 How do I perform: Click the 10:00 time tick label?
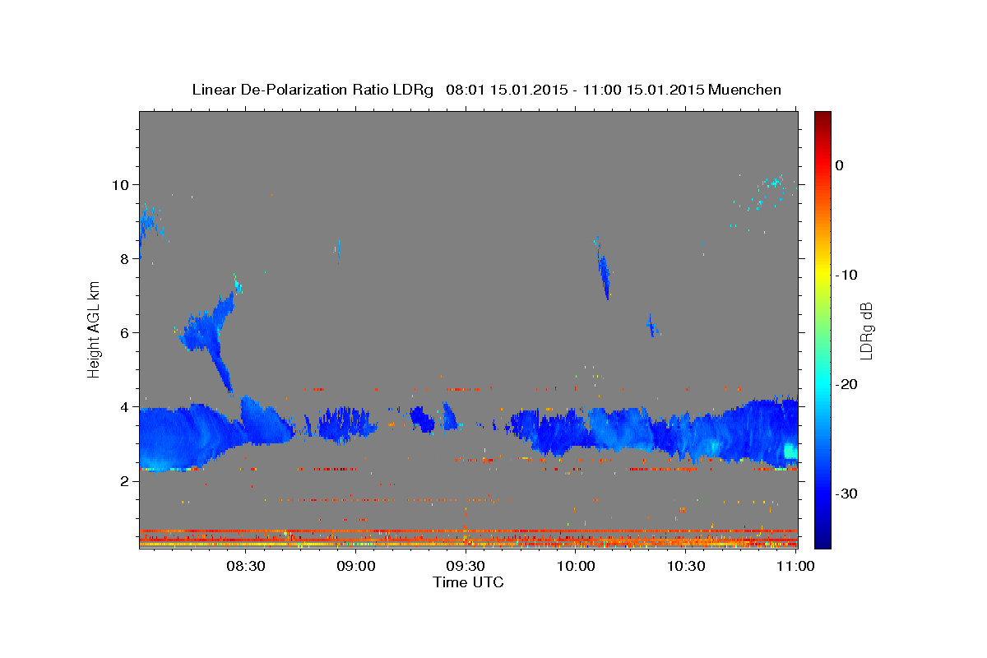point(576,566)
